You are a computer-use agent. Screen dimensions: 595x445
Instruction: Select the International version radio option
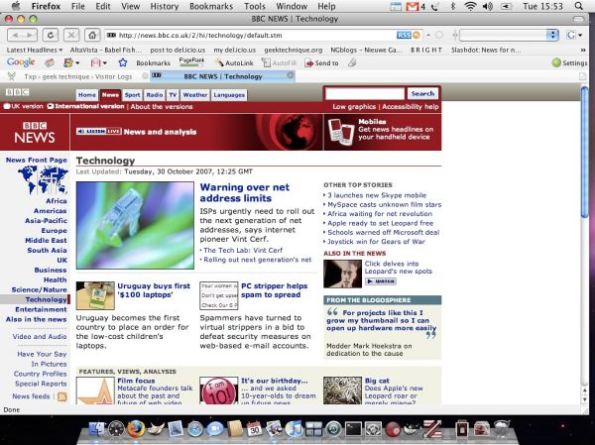coord(51,106)
